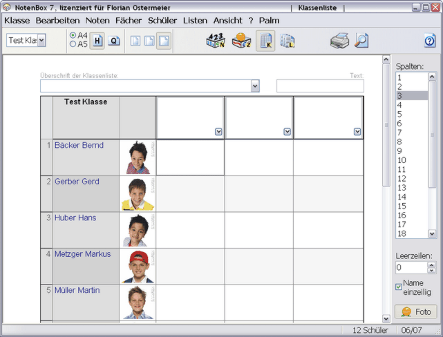Open first column header dropdown
443x337 pixels.
pos(218,131)
